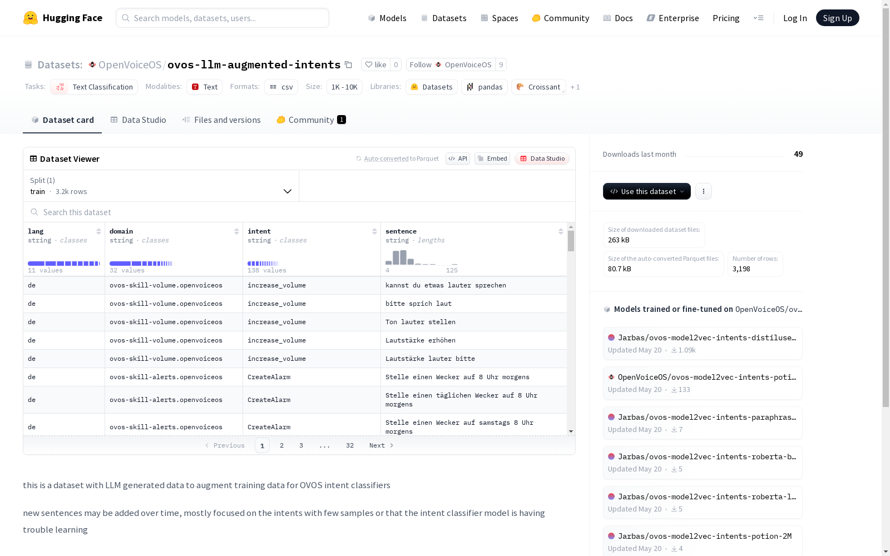Click the Text modality tag
890x556 pixels.
204,87
